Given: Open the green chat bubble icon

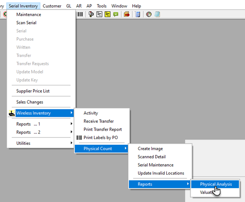Looking at the screenshot, I should pyautogui.click(x=116, y=14).
